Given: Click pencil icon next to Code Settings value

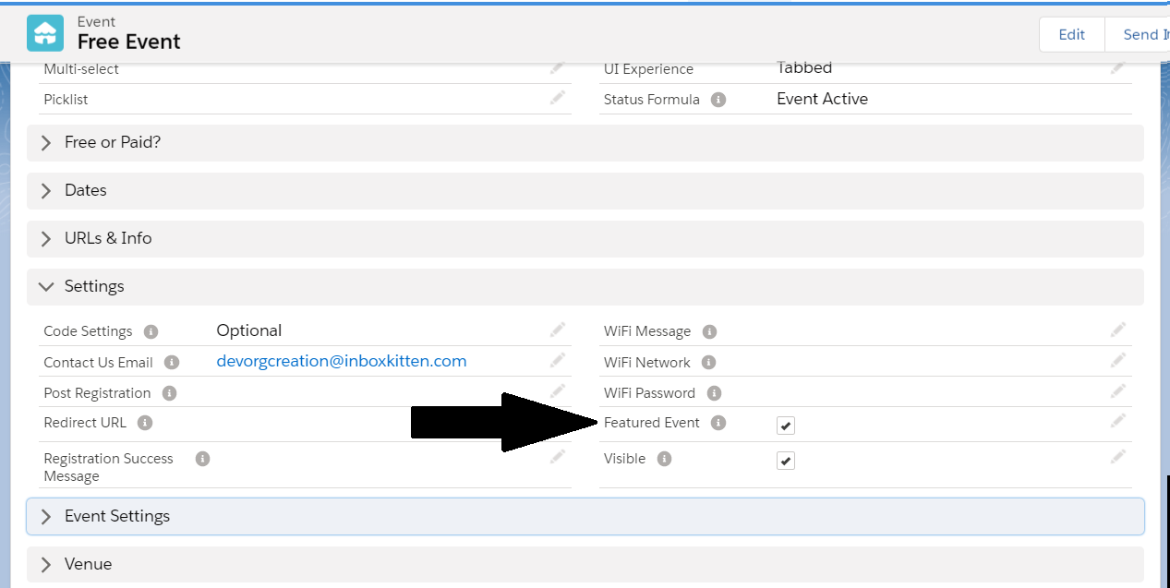Looking at the screenshot, I should tap(558, 329).
